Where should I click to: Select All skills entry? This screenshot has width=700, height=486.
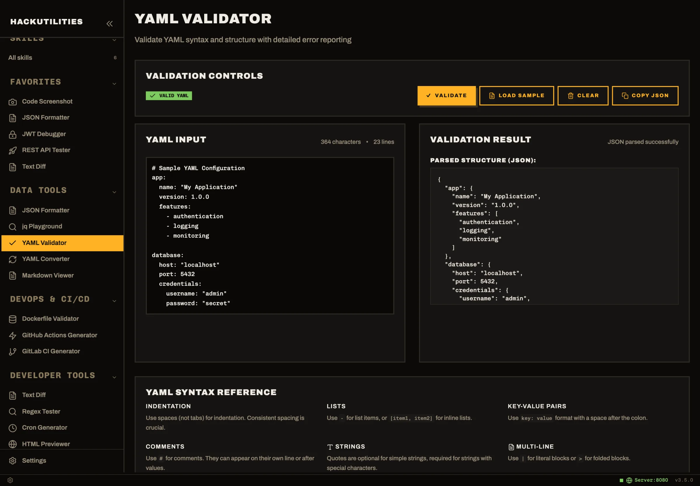(x=62, y=57)
